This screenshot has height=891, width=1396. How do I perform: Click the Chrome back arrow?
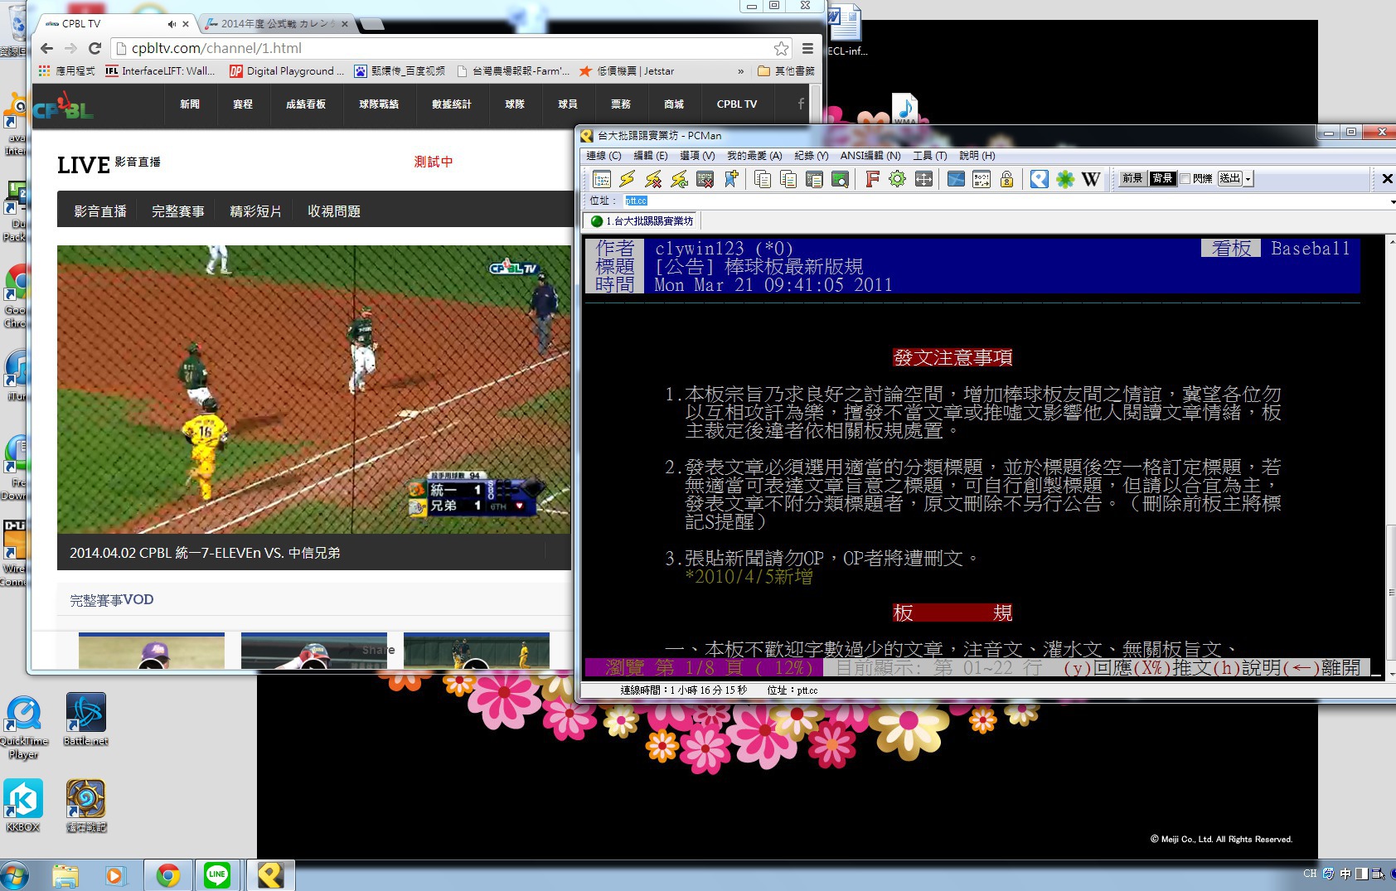point(46,48)
